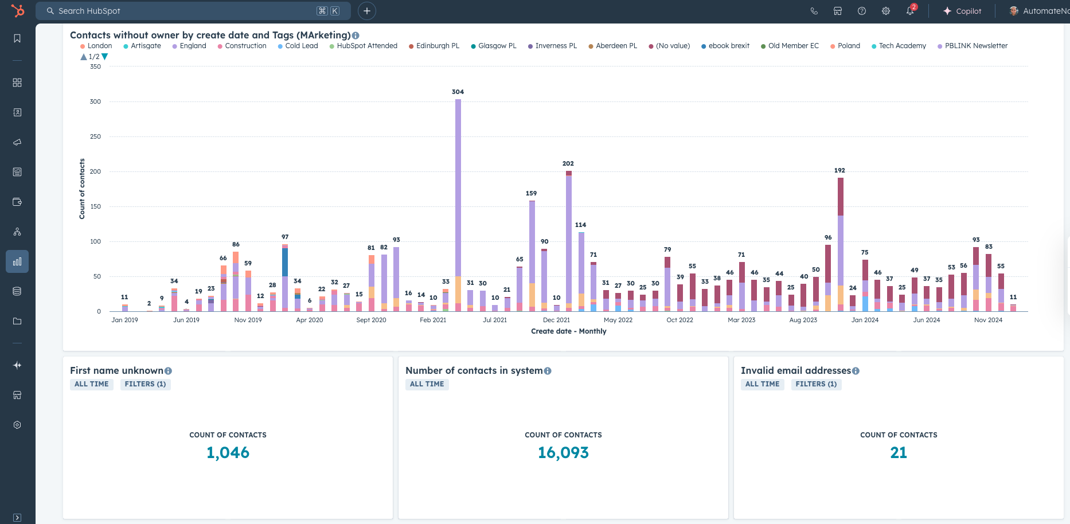
Task: Open Copilot assistant
Action: [962, 11]
